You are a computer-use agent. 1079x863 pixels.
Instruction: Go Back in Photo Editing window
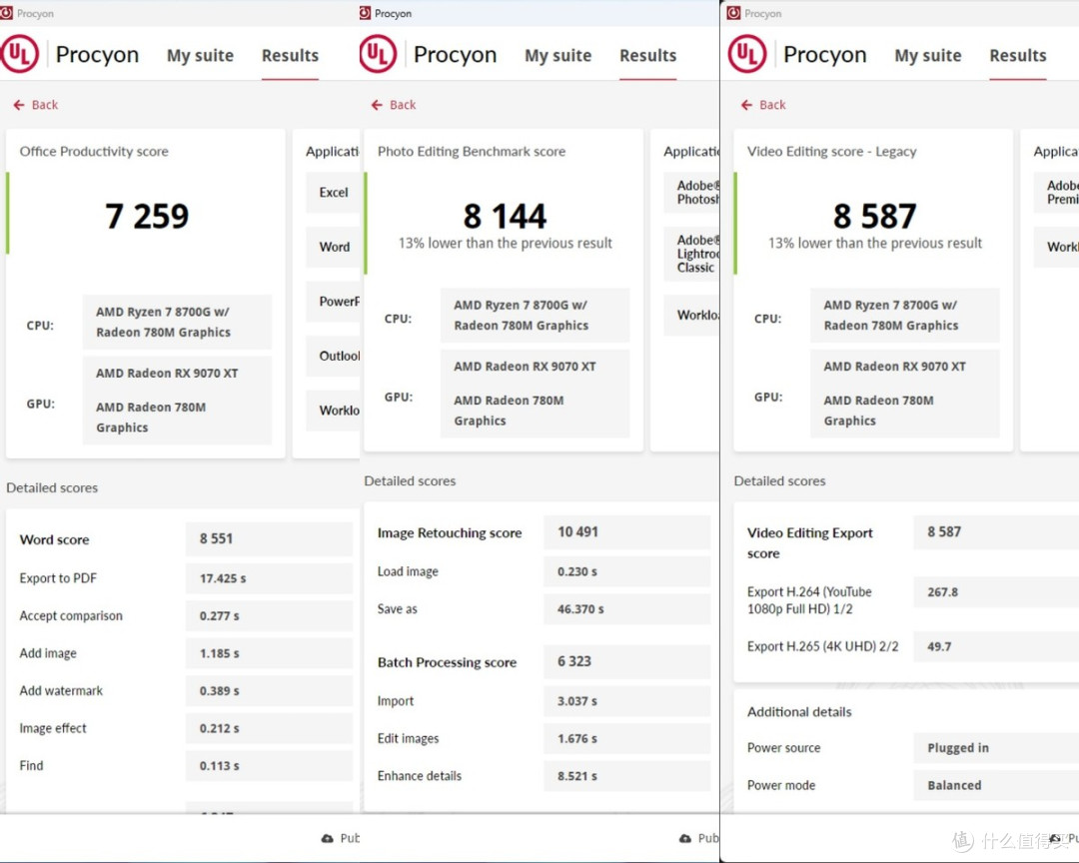point(394,105)
